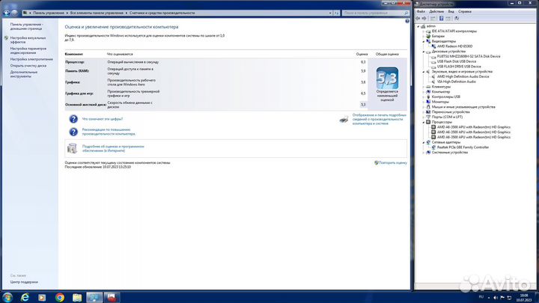Open Windows Media Player from taskbar

[42, 298]
